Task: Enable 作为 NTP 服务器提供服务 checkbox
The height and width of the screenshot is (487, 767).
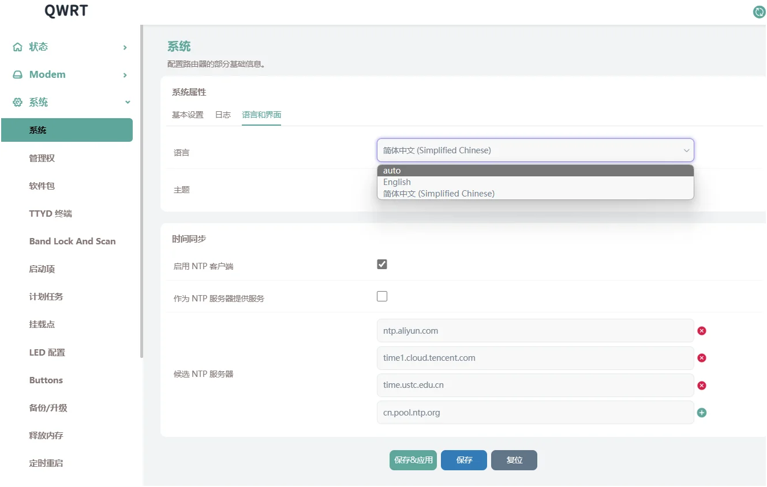Action: (x=382, y=297)
